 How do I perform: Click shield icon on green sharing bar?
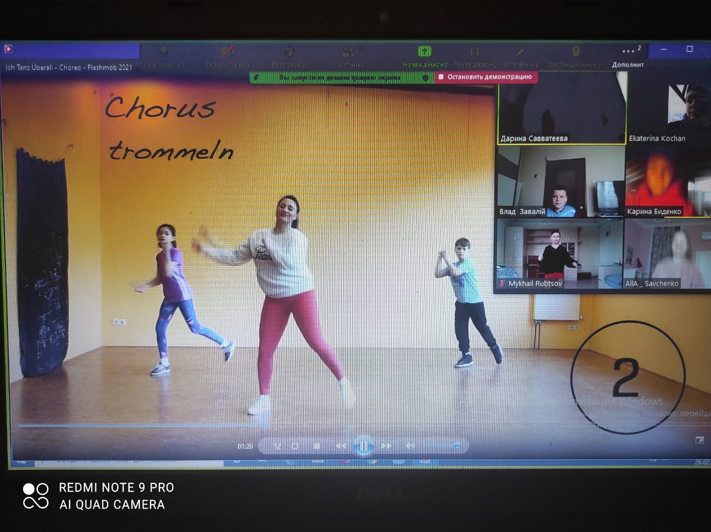[426, 78]
